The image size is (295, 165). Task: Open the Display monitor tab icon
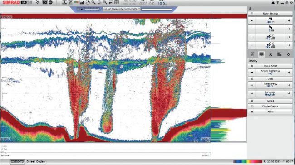pos(261,54)
